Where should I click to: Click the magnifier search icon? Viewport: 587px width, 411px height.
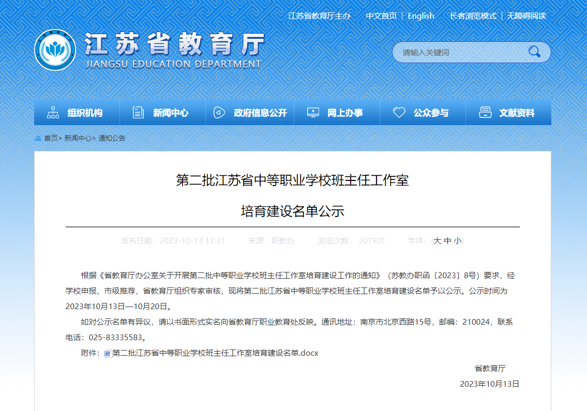(x=534, y=52)
